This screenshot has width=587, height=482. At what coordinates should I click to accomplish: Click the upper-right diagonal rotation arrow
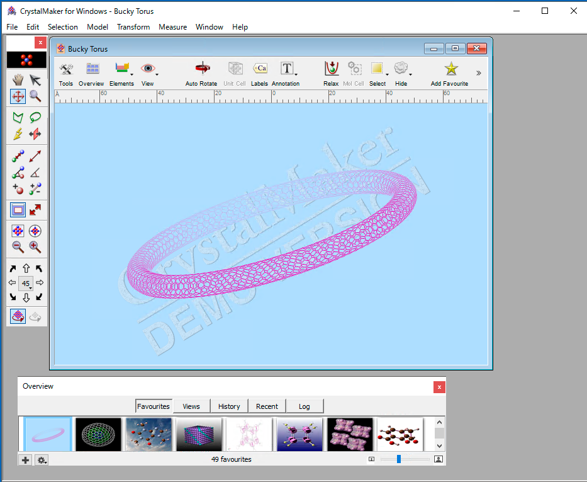pyautogui.click(x=13, y=268)
